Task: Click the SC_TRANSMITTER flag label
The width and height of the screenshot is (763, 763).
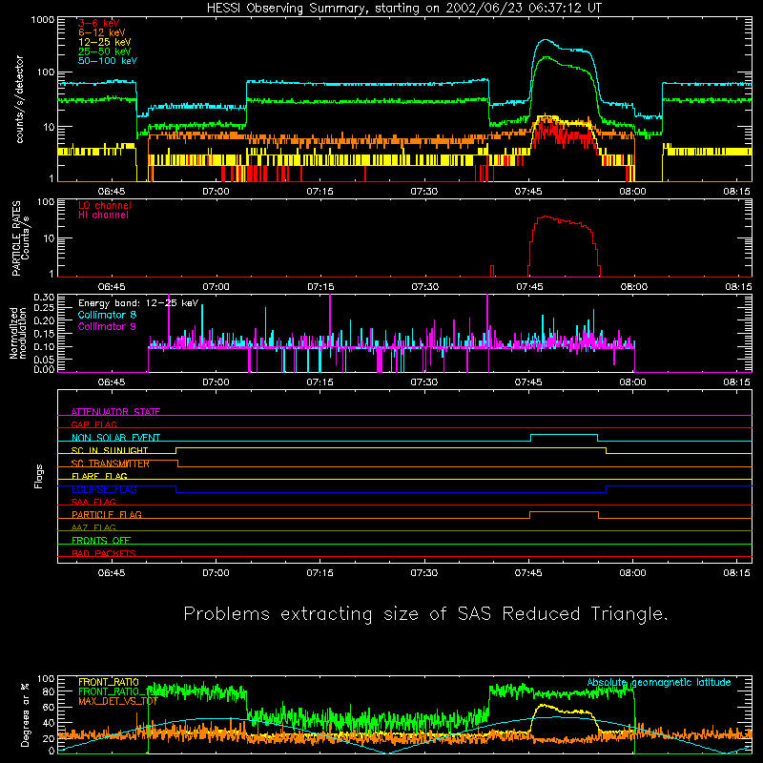Action: tap(111, 464)
